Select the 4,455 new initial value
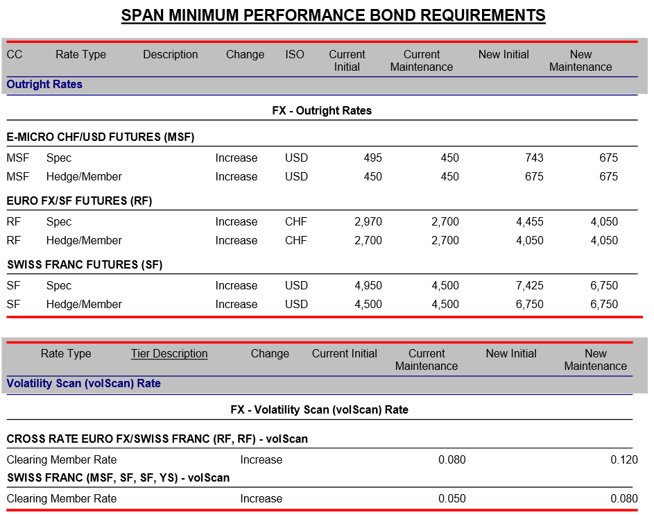Viewport: 654px width, 517px height. (530, 222)
